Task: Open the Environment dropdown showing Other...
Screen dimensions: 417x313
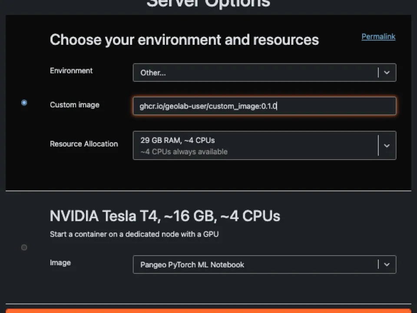Action: tap(265, 73)
